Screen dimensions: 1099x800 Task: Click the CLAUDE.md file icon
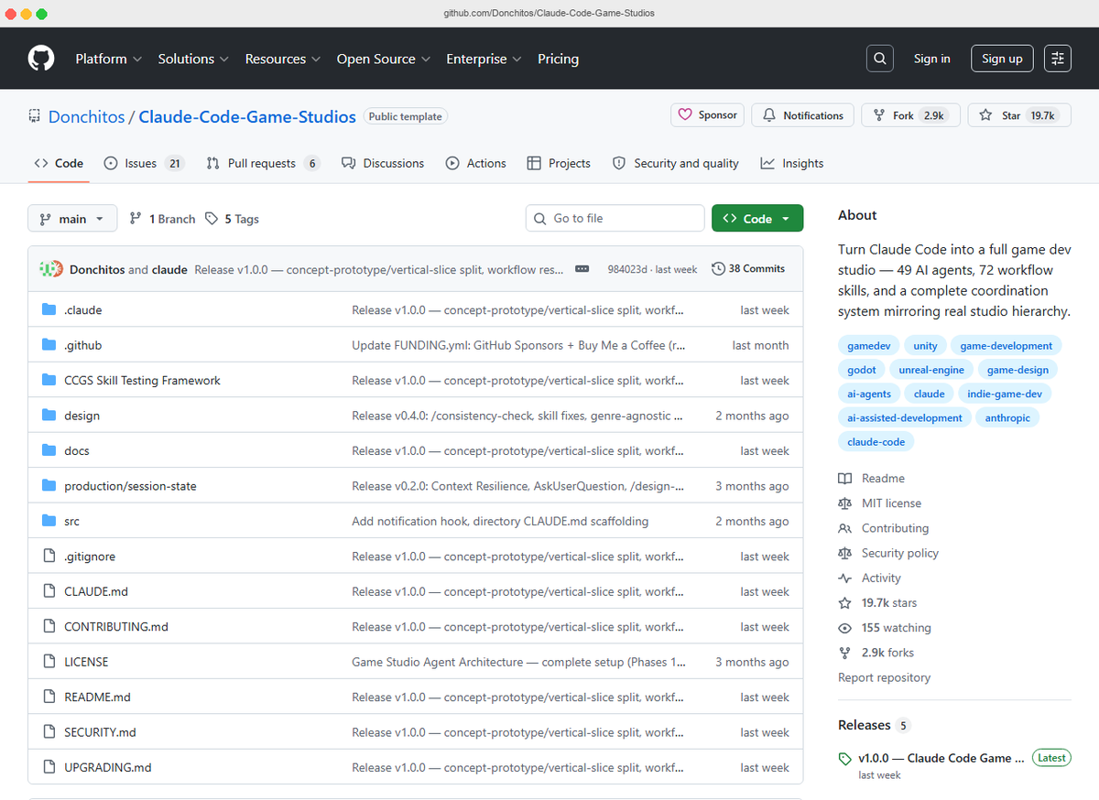click(49, 592)
